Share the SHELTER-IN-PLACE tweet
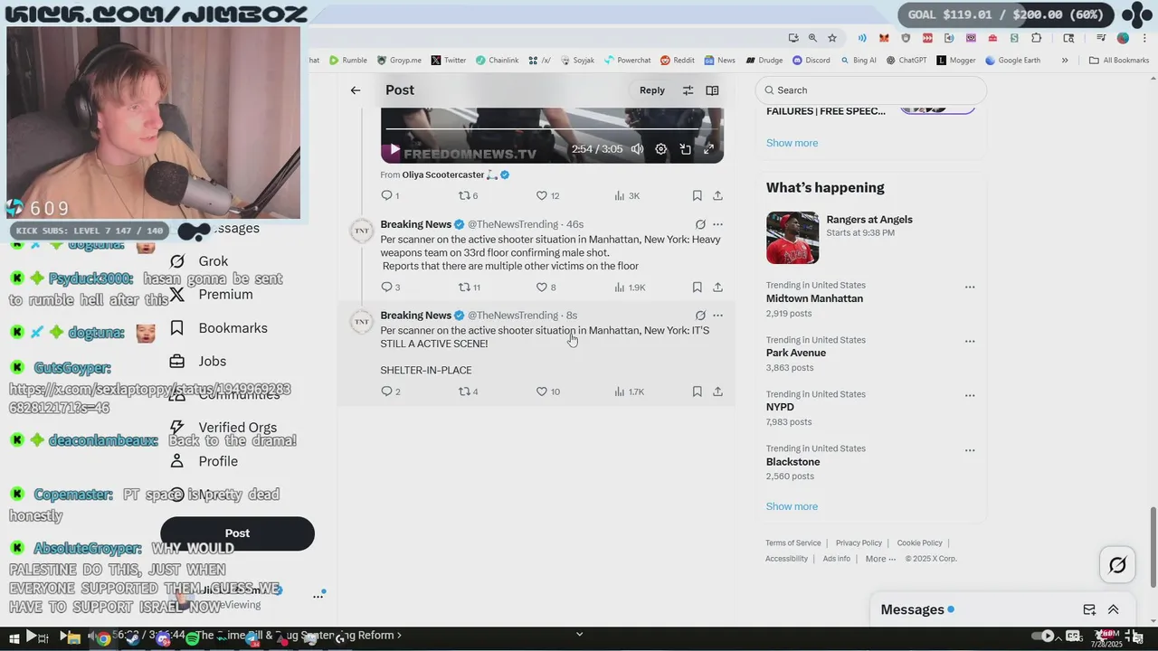 (717, 392)
